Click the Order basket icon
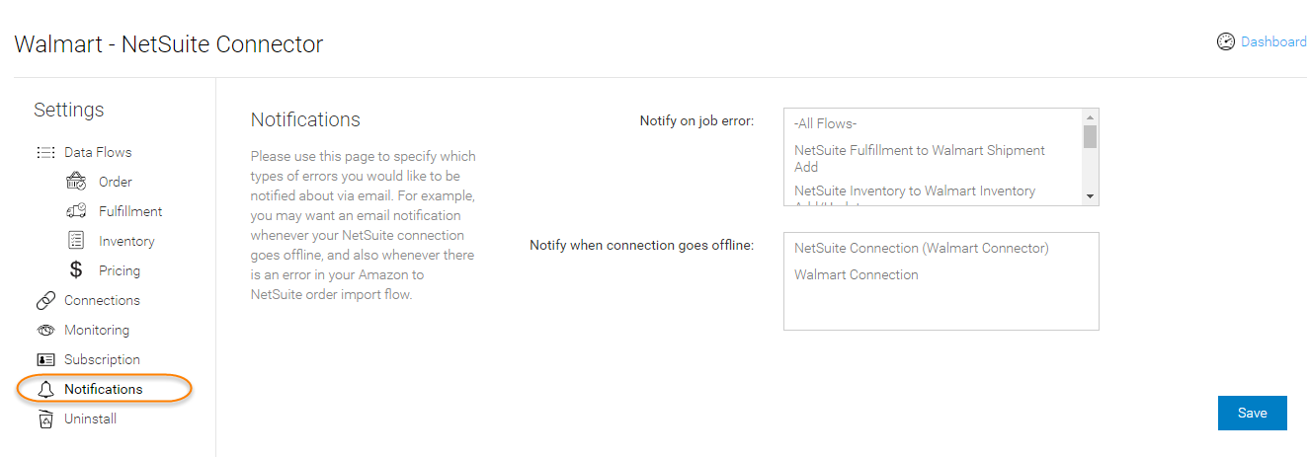The width and height of the screenshot is (1308, 457). click(x=76, y=182)
